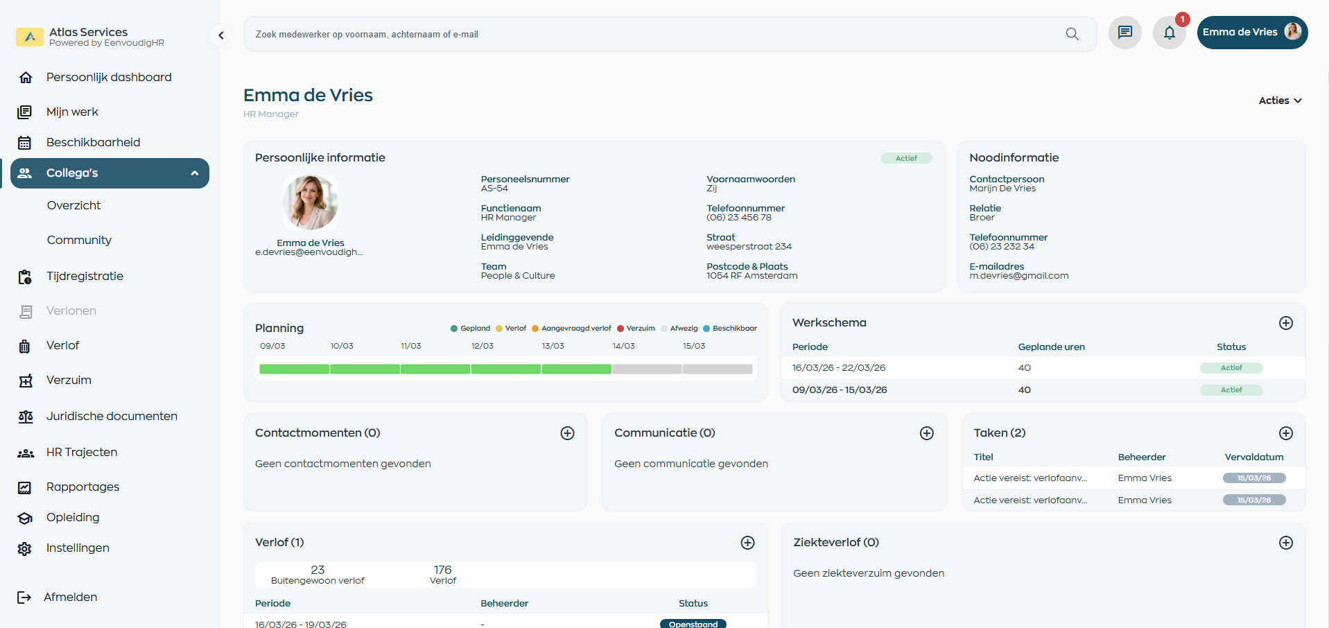
Task: Click the Emma de Vries profile button
Action: [1252, 32]
